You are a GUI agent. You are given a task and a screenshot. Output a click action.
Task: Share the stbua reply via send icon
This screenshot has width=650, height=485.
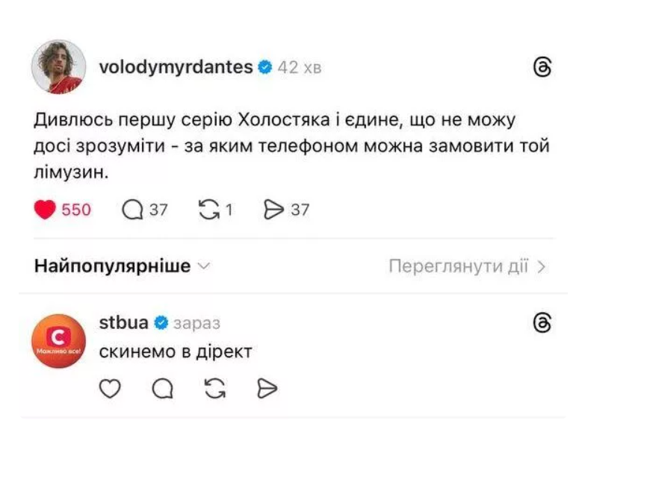[267, 388]
